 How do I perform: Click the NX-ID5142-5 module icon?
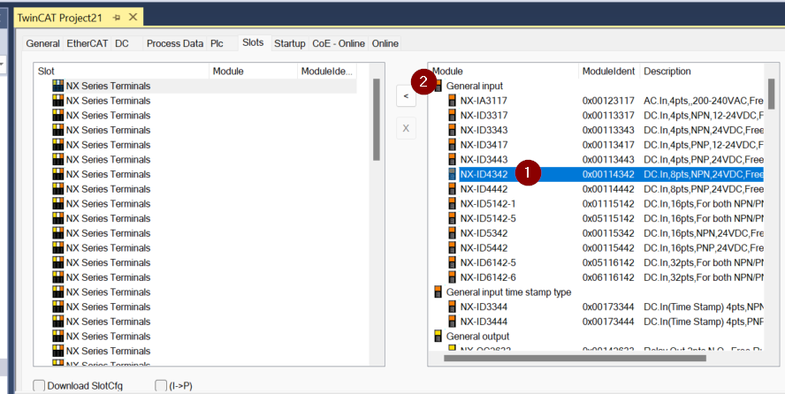coord(452,218)
